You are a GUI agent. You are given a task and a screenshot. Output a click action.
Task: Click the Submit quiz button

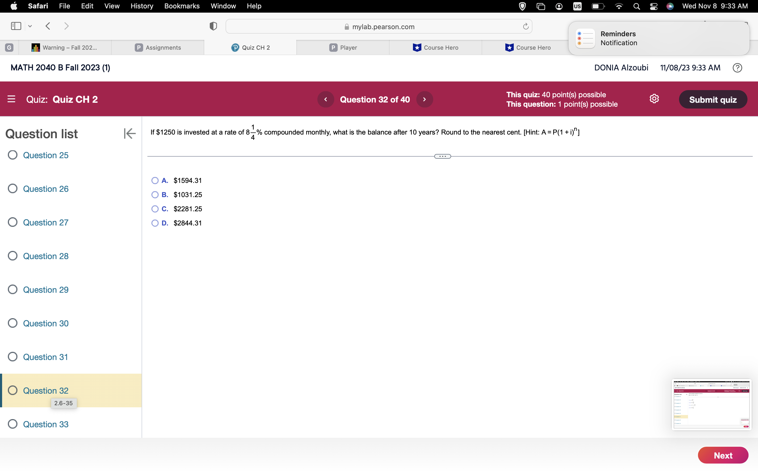(x=713, y=99)
